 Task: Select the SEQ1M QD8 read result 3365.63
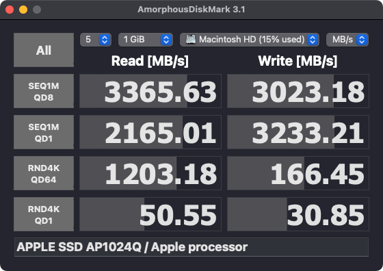(x=150, y=91)
